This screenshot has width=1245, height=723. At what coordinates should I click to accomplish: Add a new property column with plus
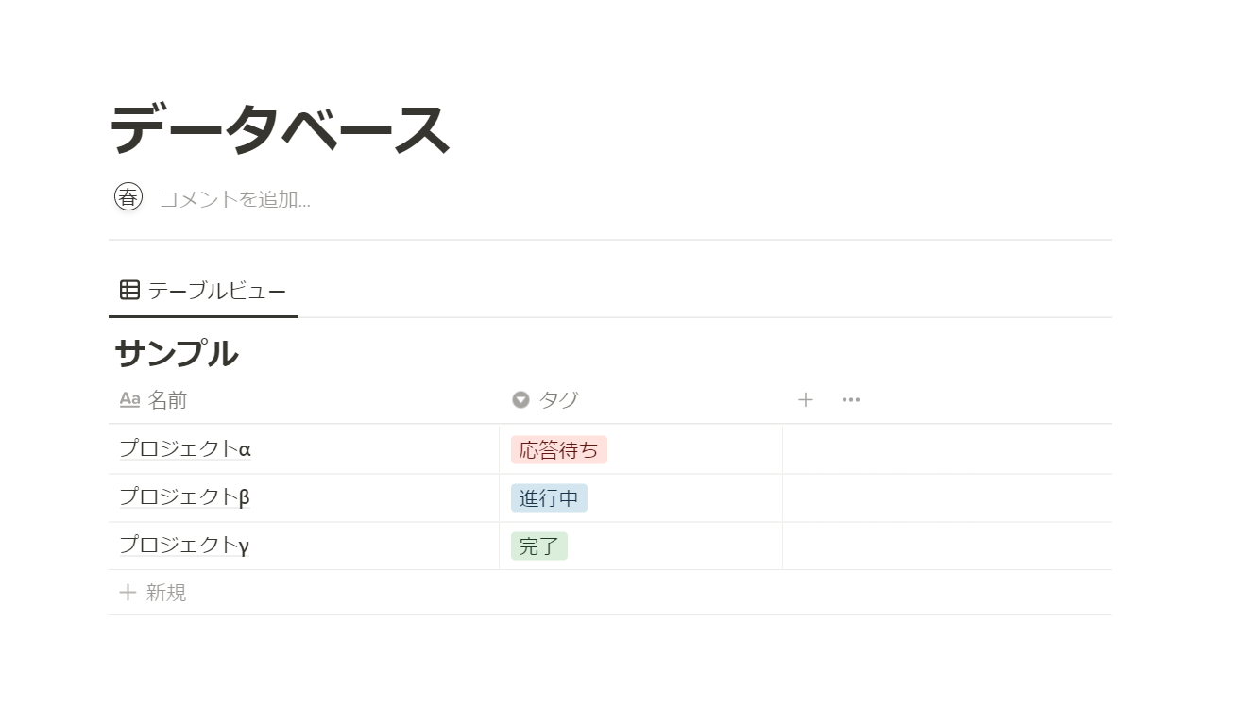click(805, 400)
